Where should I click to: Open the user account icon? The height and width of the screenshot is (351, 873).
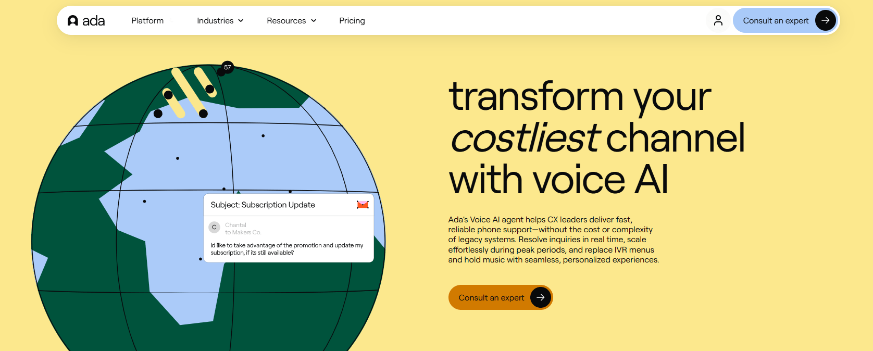coord(718,20)
